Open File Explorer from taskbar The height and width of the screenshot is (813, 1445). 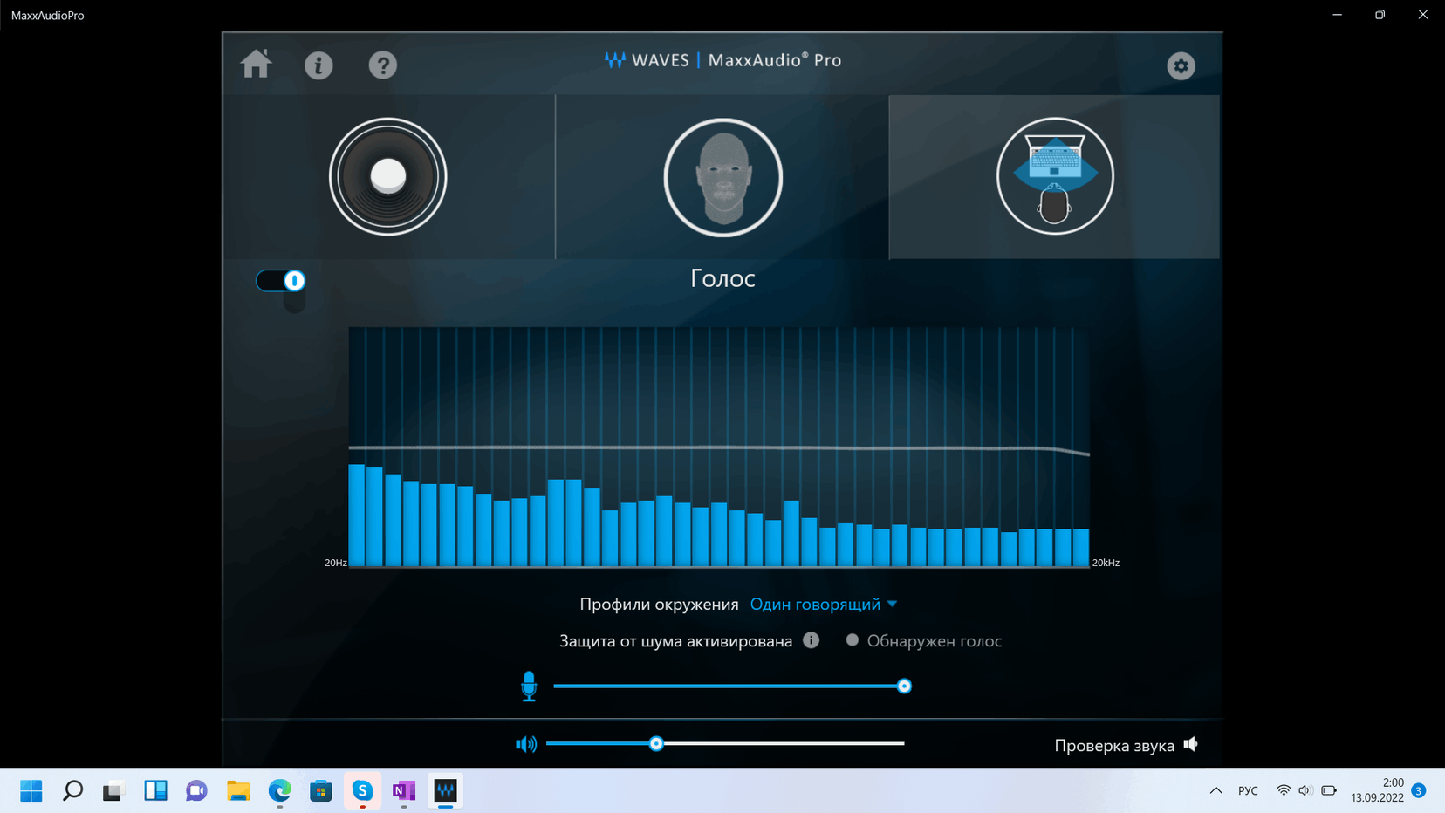point(238,791)
